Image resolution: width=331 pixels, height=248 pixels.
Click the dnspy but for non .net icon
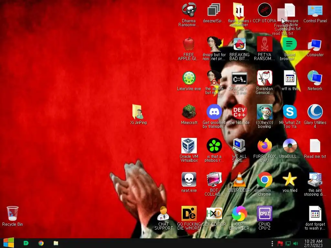coord(214,44)
